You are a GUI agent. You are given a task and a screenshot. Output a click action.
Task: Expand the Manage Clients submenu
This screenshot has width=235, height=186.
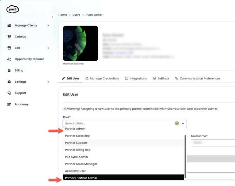click(48, 26)
